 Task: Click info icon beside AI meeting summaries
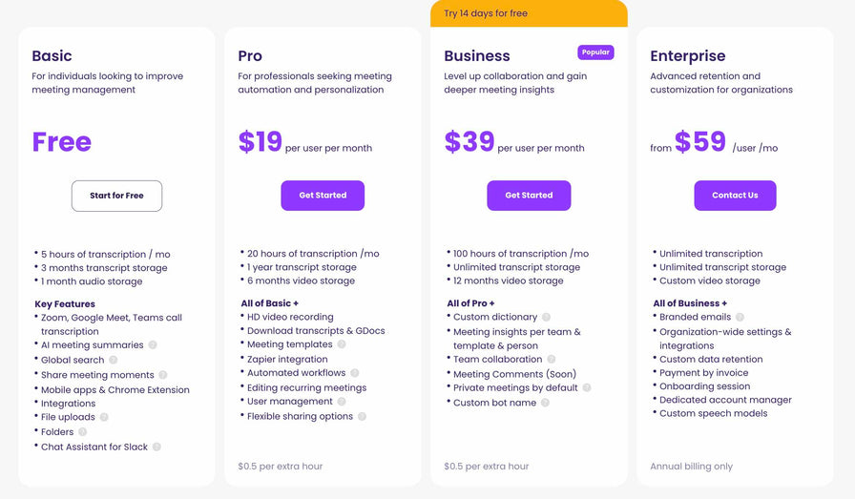(153, 344)
